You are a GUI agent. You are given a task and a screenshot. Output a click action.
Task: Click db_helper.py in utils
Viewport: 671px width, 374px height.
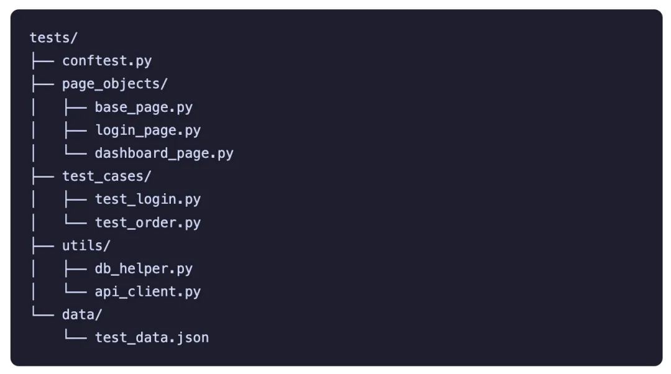coord(144,269)
